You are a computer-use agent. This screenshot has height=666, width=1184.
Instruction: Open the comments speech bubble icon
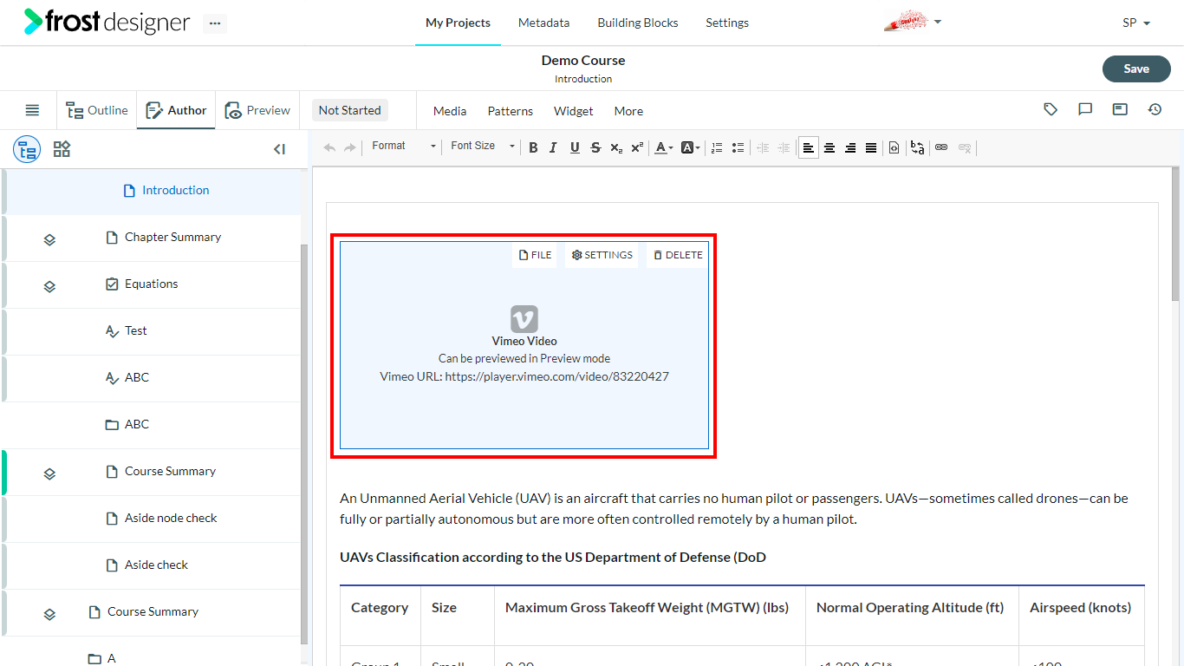click(x=1085, y=109)
